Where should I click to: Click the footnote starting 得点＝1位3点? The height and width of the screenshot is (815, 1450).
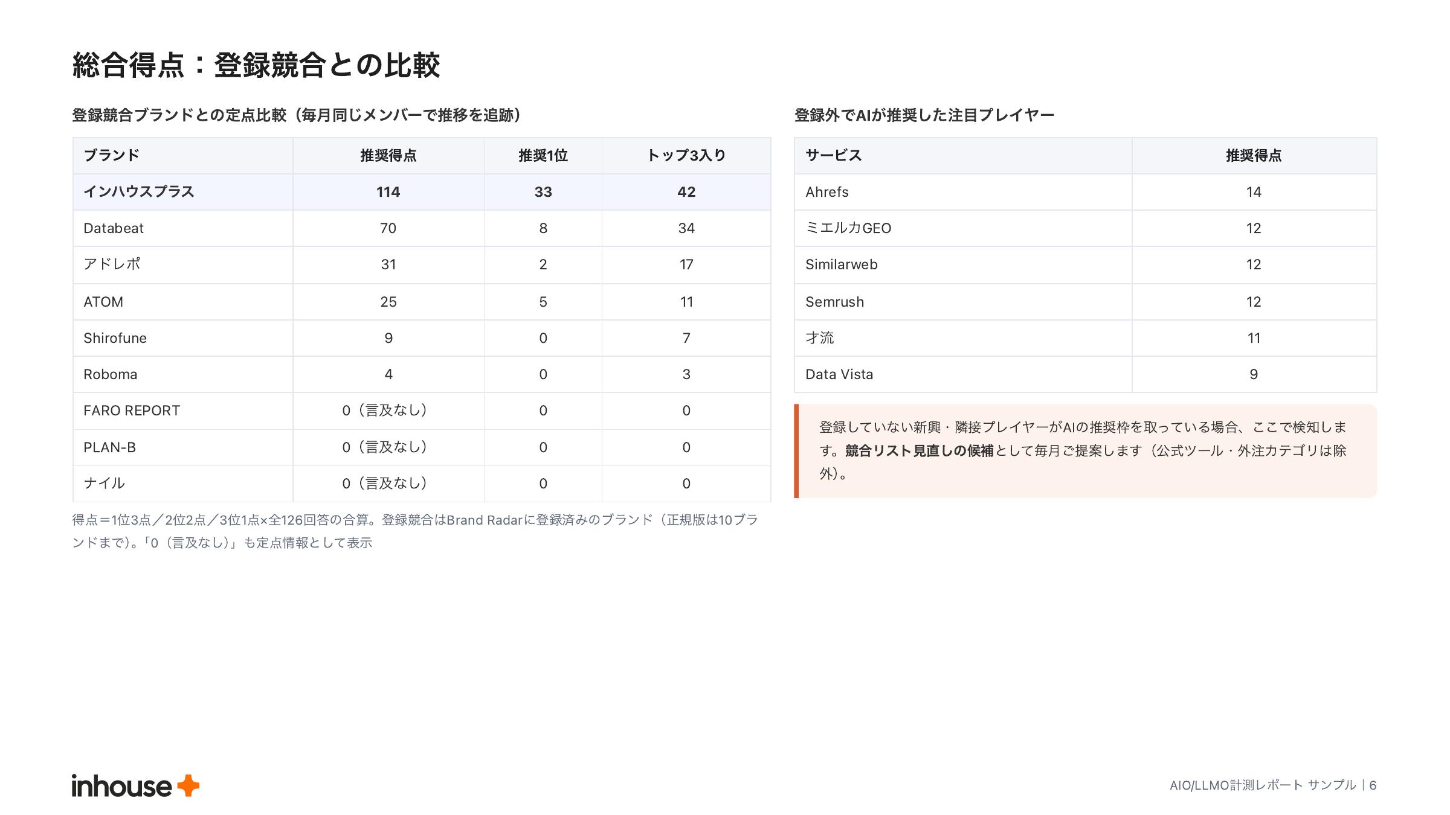tap(415, 531)
